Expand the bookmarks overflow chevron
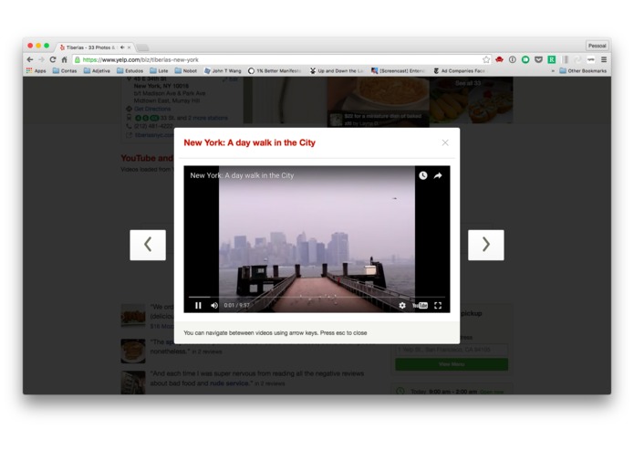The height and width of the screenshot is (451, 634). (x=553, y=71)
